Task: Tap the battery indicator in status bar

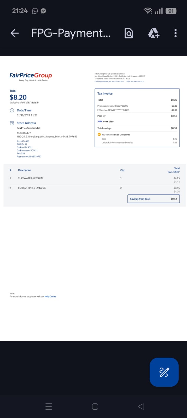Action: point(171,11)
